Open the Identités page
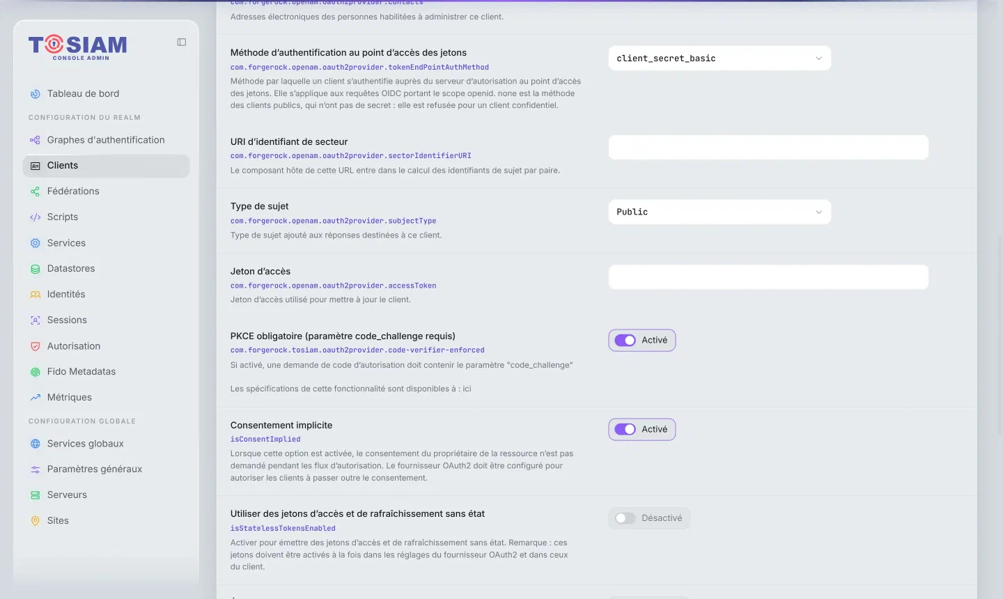The height and width of the screenshot is (599, 1003). (106, 295)
